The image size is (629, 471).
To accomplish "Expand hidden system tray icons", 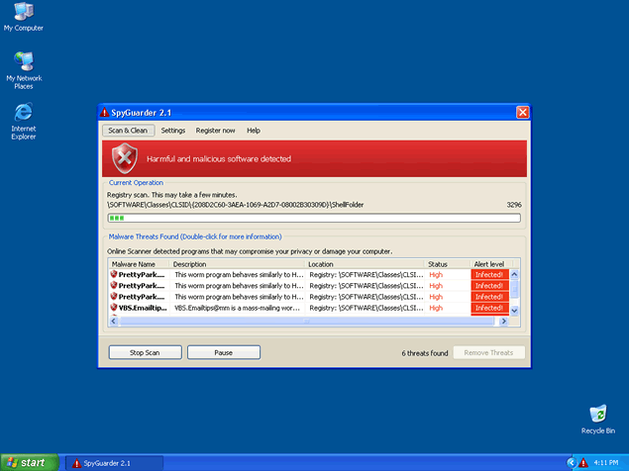I will pos(571,463).
